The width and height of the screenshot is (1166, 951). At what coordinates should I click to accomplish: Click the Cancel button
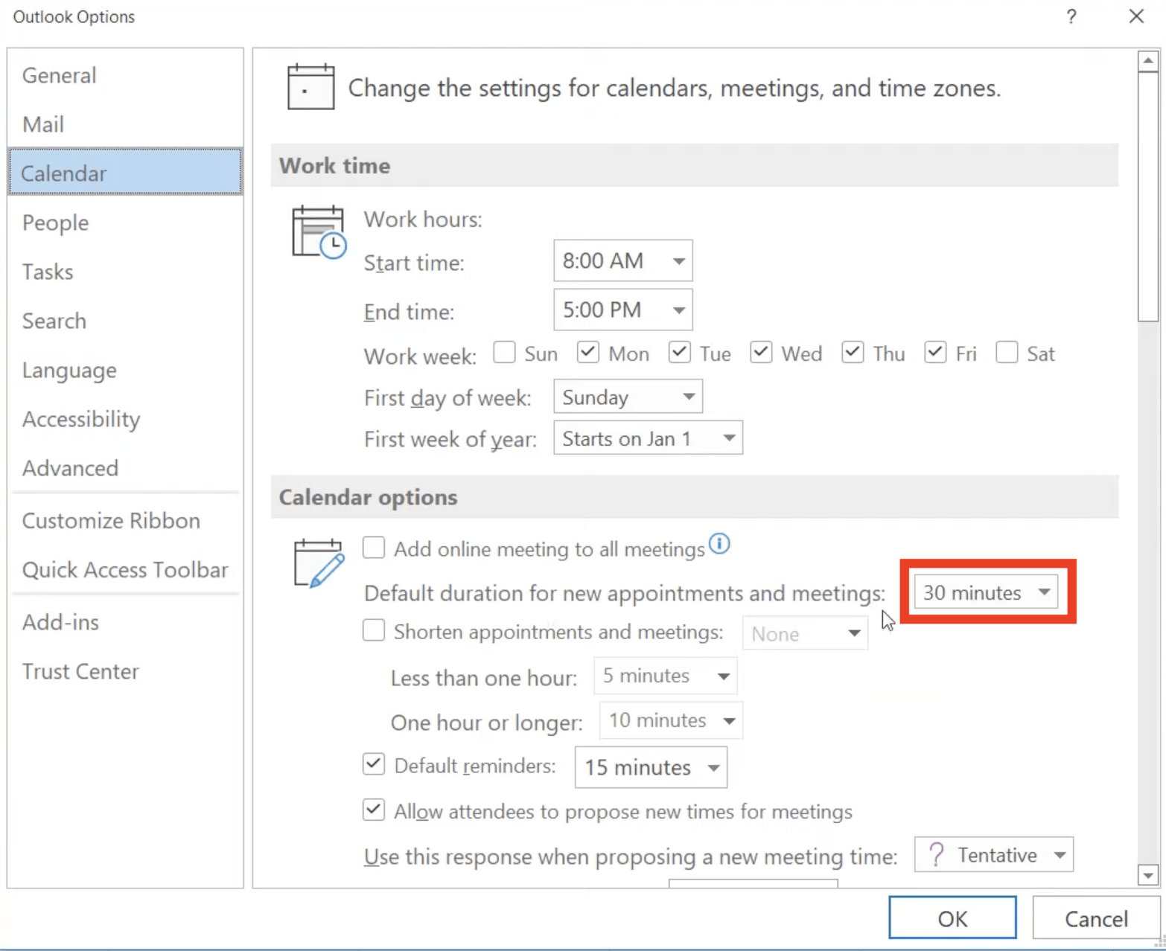click(1095, 918)
